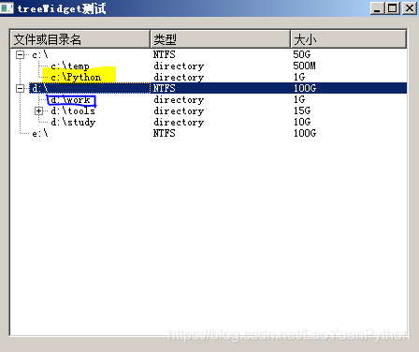
Task: Collapse the c:\ drive node
Action: click(20, 55)
